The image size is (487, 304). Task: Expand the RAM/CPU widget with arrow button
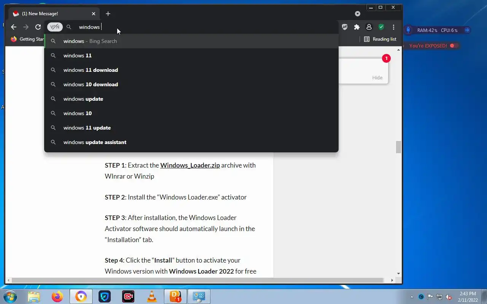467,30
